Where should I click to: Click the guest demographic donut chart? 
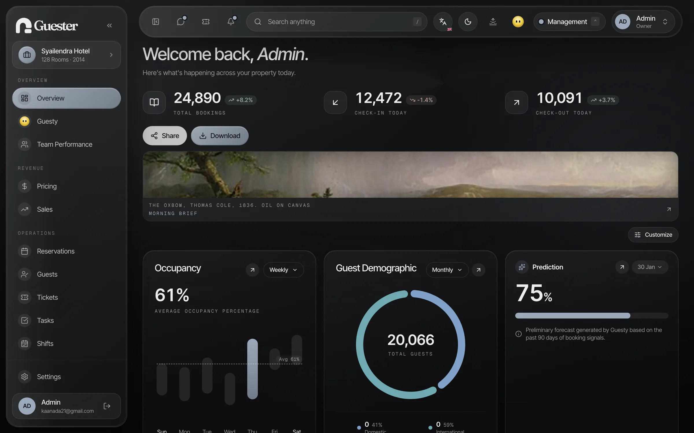coord(411,344)
